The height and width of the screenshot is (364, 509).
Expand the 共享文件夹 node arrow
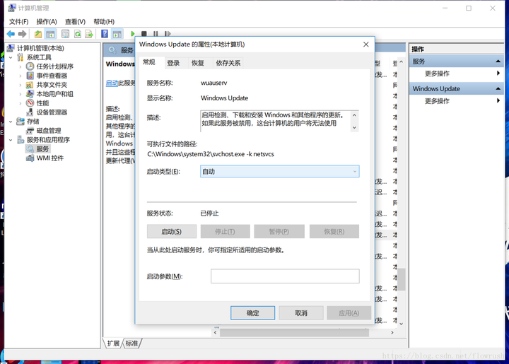(x=21, y=85)
